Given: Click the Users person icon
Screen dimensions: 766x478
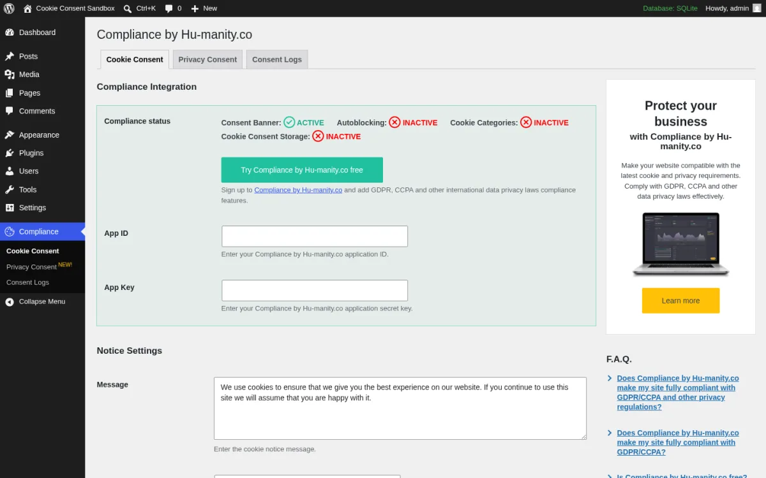Looking at the screenshot, I should (10, 171).
